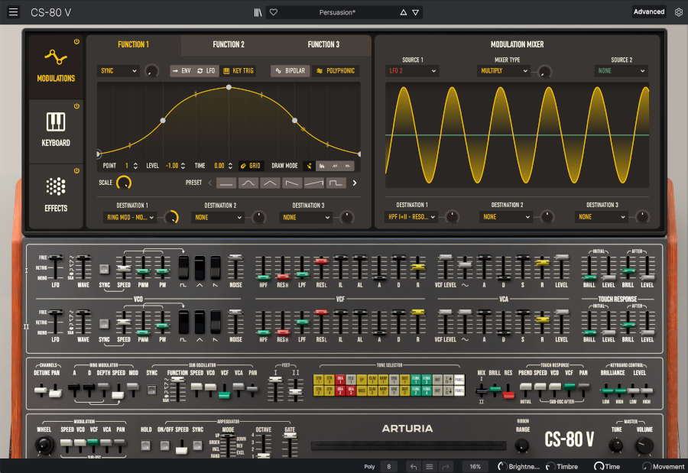Open the preset library browser icon
688x473 pixels.
click(258, 11)
